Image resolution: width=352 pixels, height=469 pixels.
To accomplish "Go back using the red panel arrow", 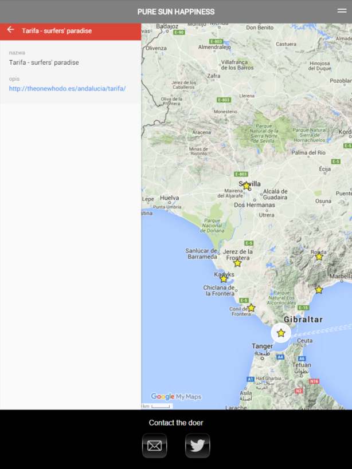I will click(x=10, y=30).
